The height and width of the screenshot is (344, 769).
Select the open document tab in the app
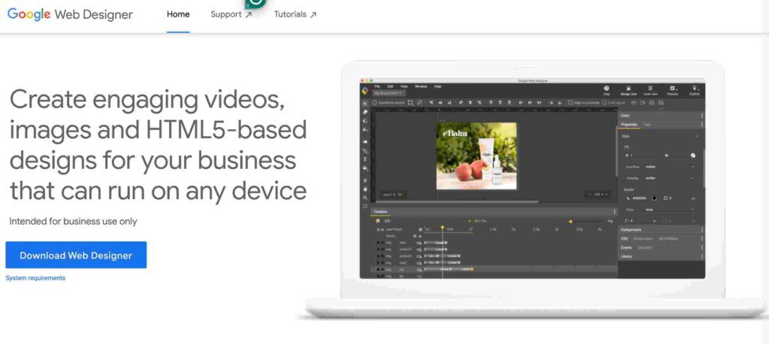[x=388, y=92]
